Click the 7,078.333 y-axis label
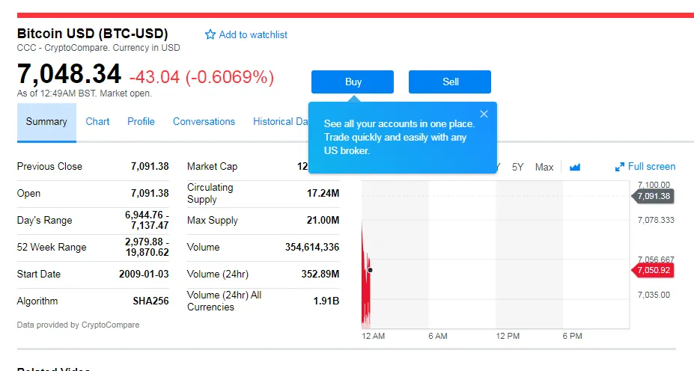Screen dimensions: 694x371 (656, 220)
